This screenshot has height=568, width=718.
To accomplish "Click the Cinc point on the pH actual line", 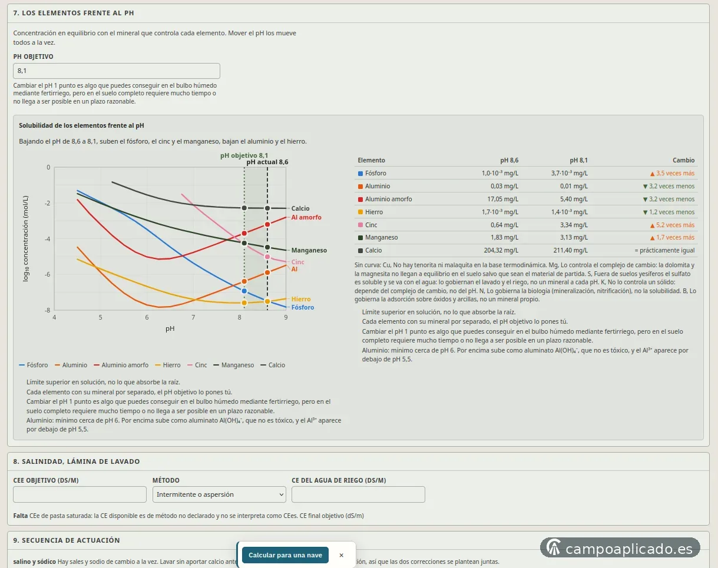I will pyautogui.click(x=267, y=257).
